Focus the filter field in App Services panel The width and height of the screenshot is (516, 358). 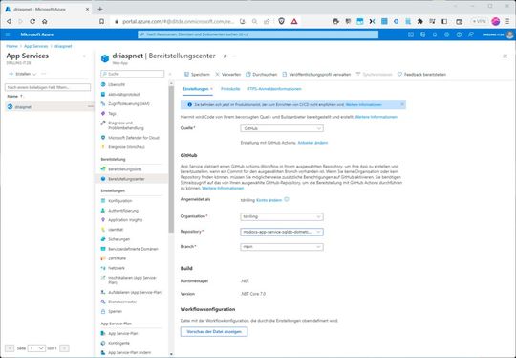48,87
